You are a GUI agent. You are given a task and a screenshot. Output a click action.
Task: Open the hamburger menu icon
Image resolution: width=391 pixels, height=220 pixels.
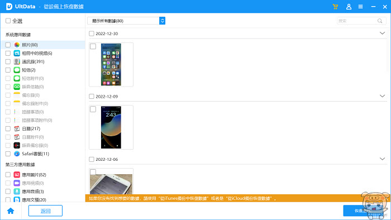[361, 7]
